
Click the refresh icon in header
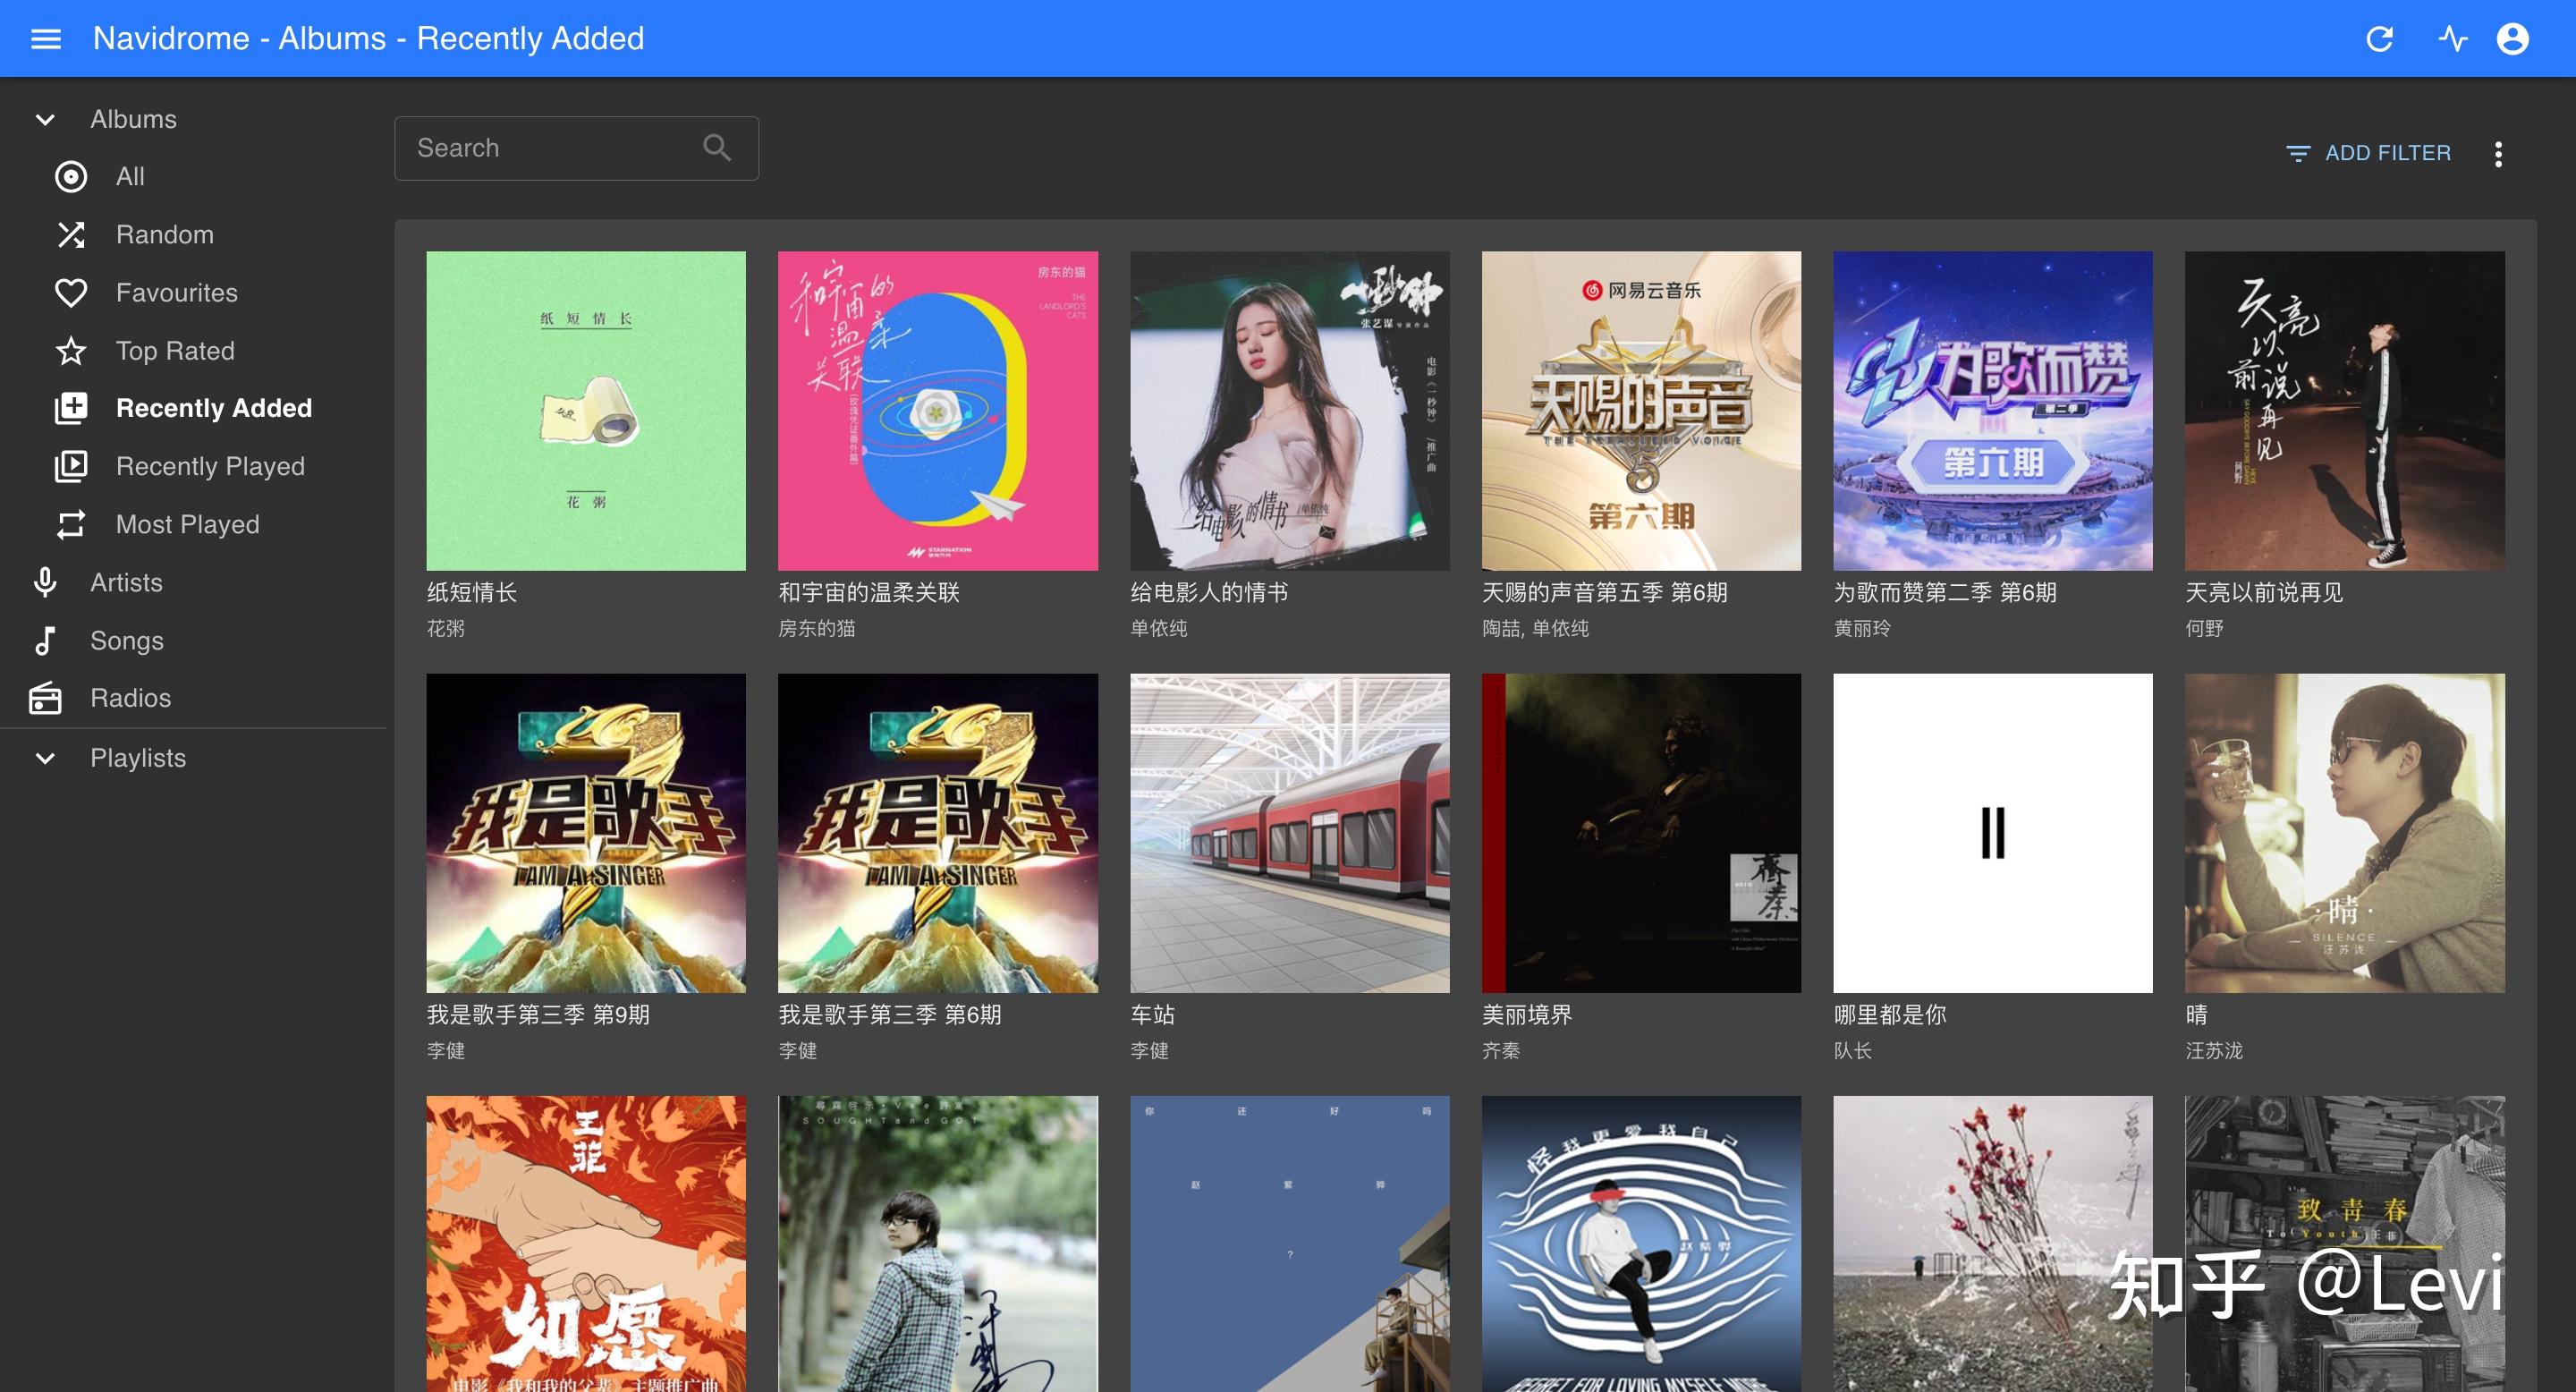pos(2379,39)
